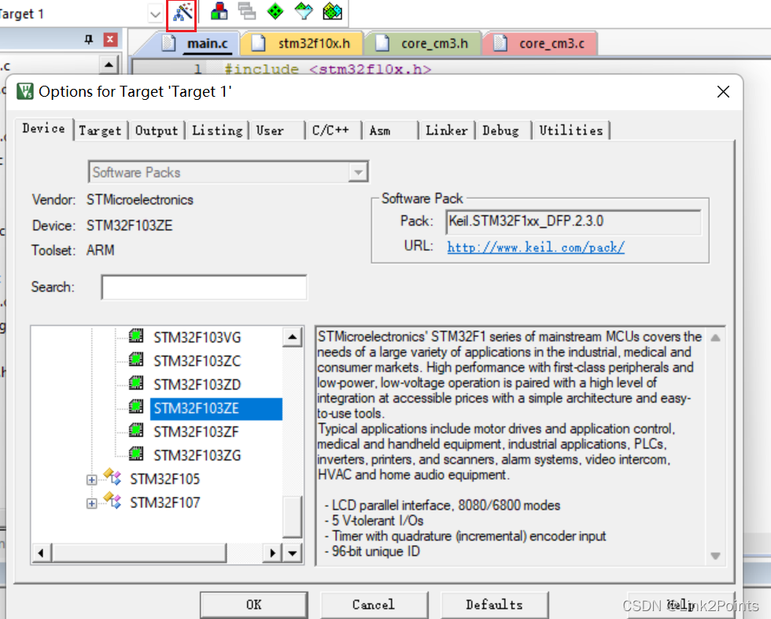Click the chip icon beside STM32F103ZC
This screenshot has height=619, width=771.
136,359
